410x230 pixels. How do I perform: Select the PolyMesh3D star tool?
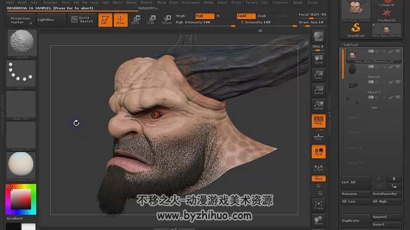pyautogui.click(x=386, y=15)
